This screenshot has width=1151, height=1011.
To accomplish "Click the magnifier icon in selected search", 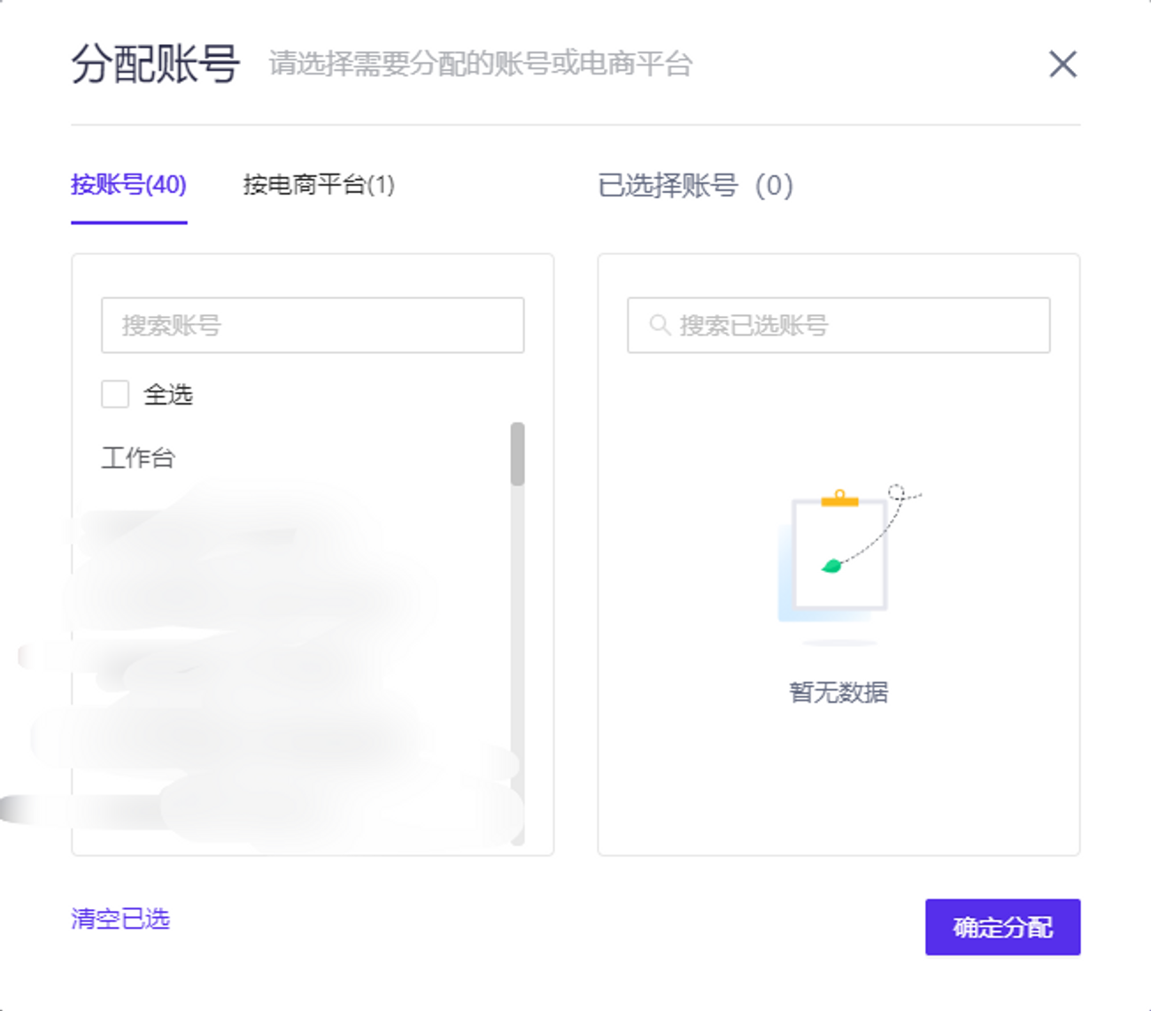I will 659,326.
